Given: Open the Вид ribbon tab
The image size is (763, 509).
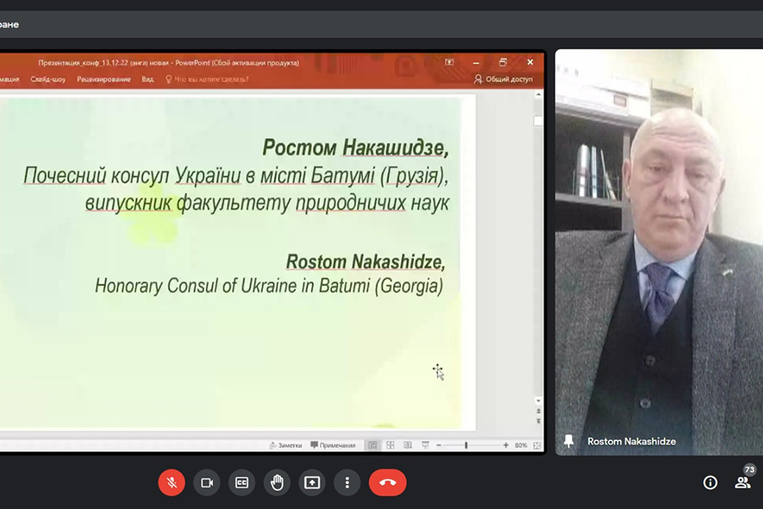Looking at the screenshot, I should 148,79.
